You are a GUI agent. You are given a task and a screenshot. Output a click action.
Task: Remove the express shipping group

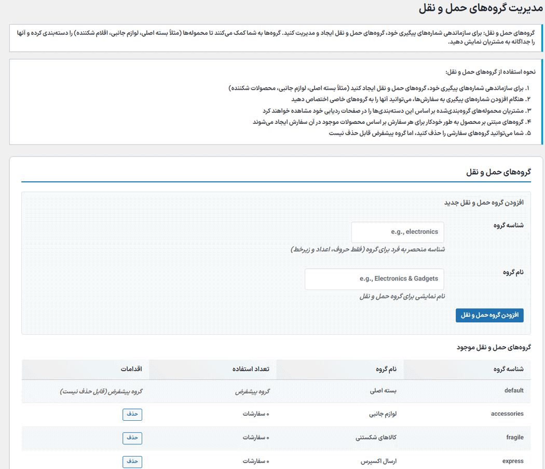[132, 461]
